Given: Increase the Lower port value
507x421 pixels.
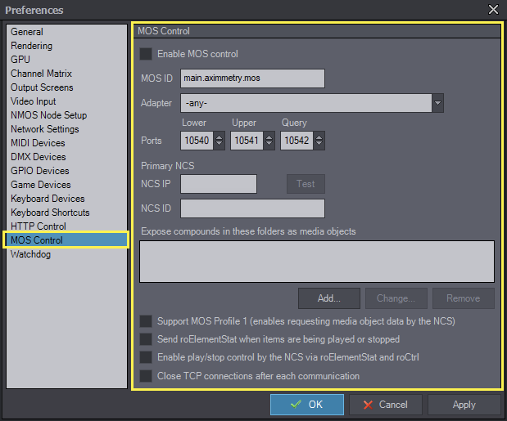Looking at the screenshot, I should [219, 137].
